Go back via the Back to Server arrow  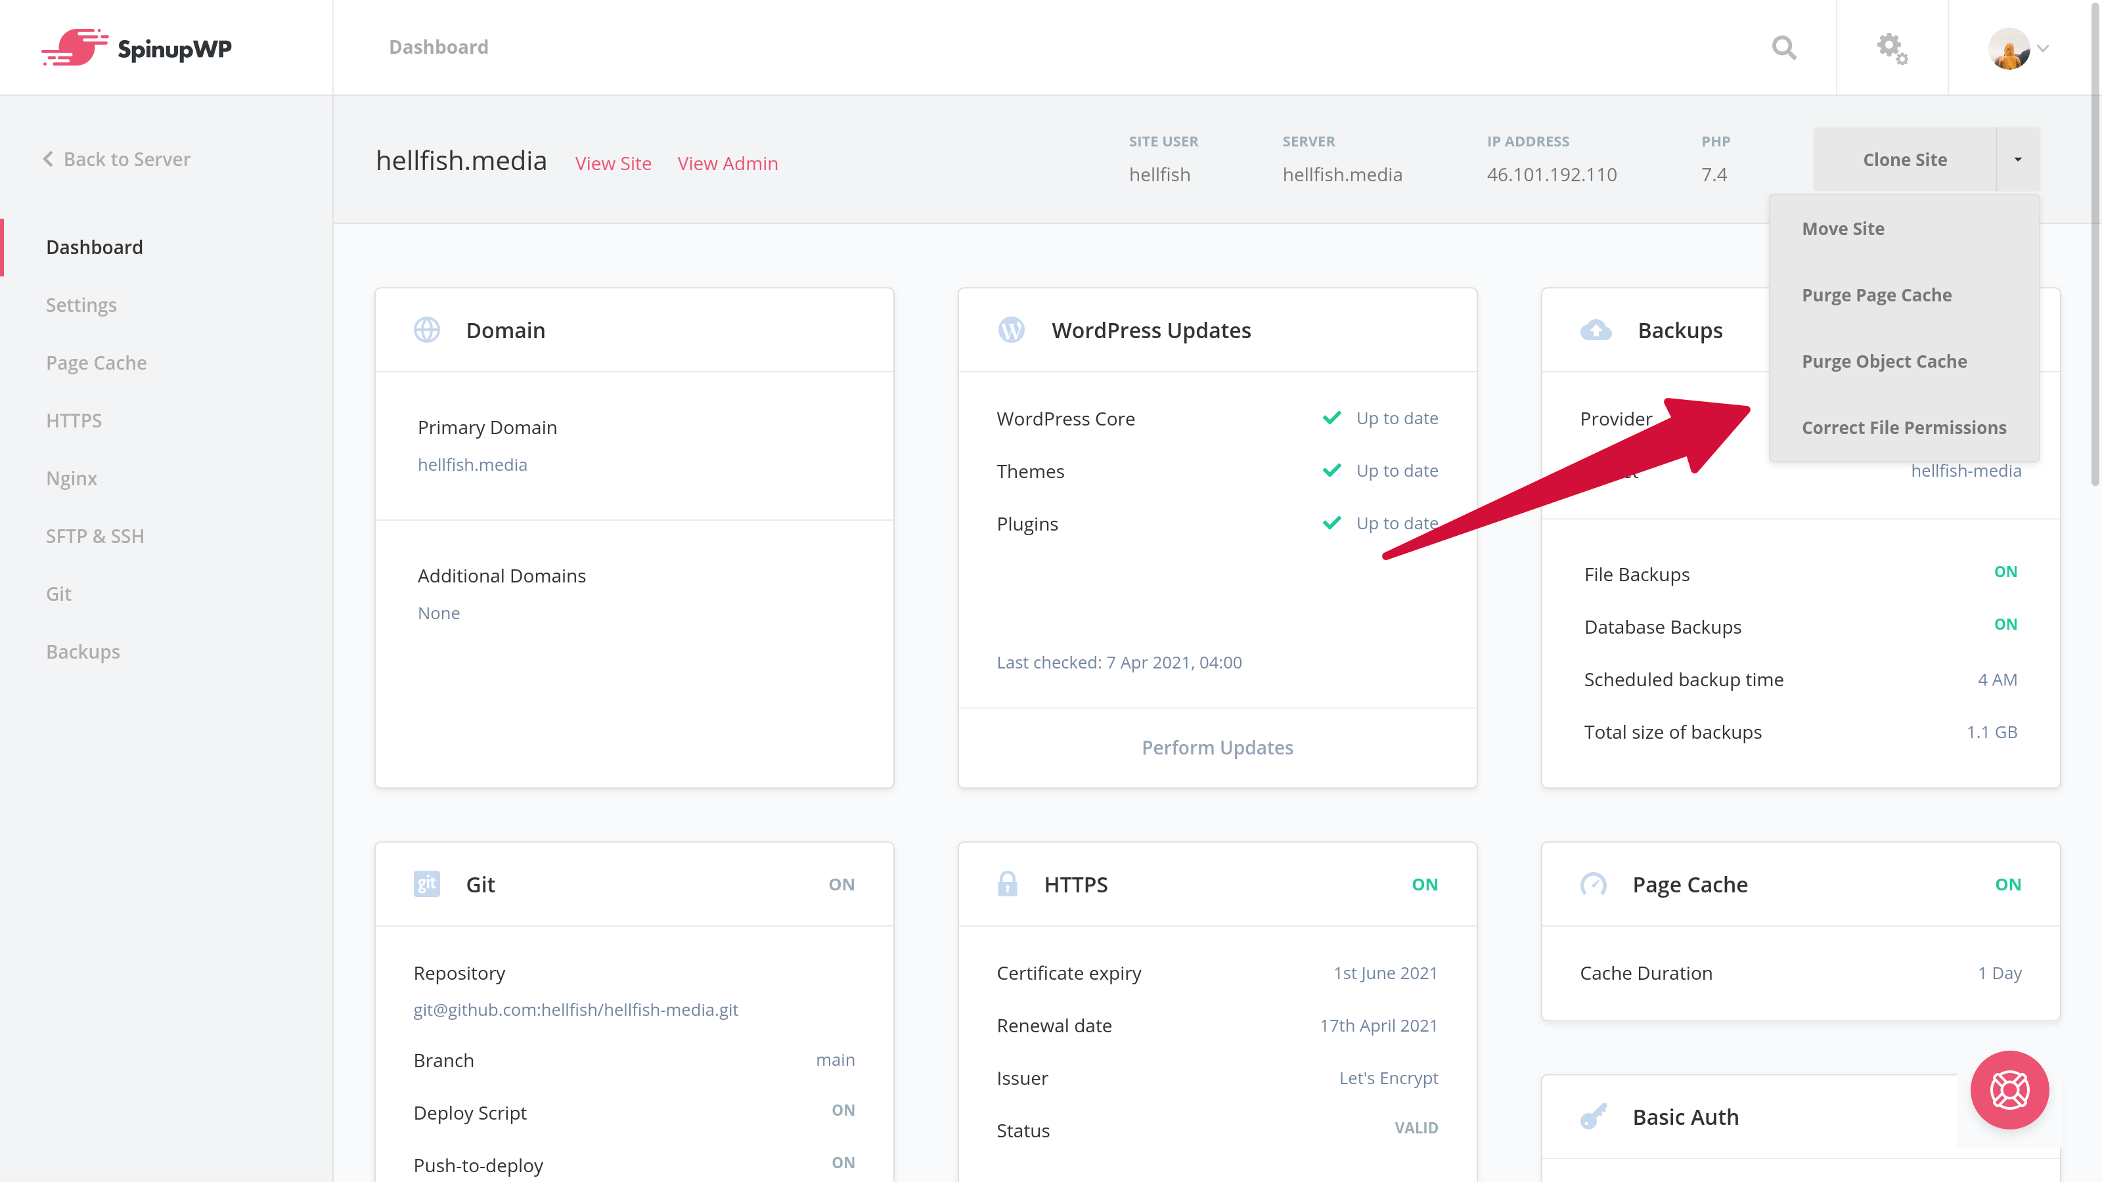48,159
